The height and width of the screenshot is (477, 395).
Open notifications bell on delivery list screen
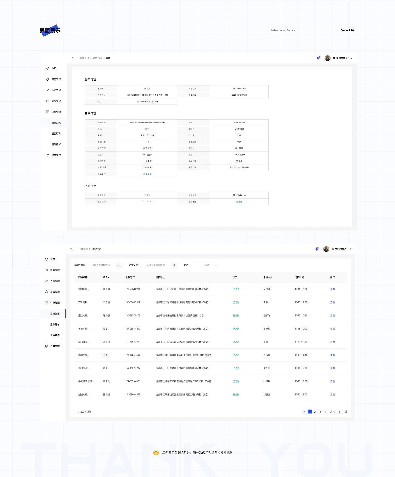point(317,249)
